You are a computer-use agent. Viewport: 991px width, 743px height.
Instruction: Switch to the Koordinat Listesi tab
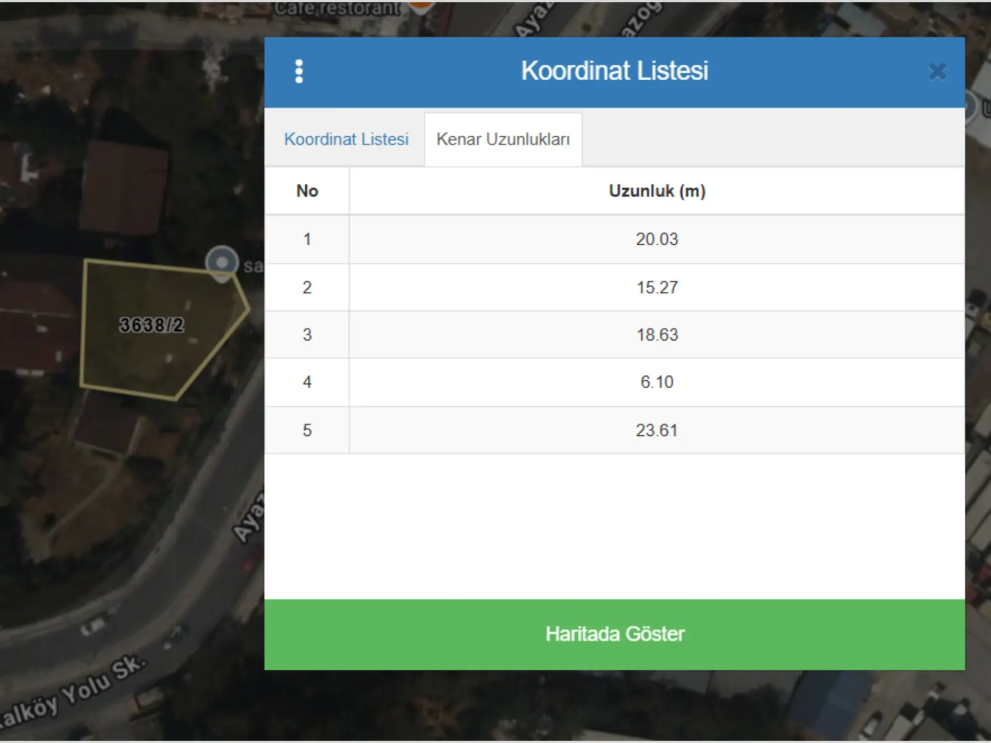tap(346, 139)
